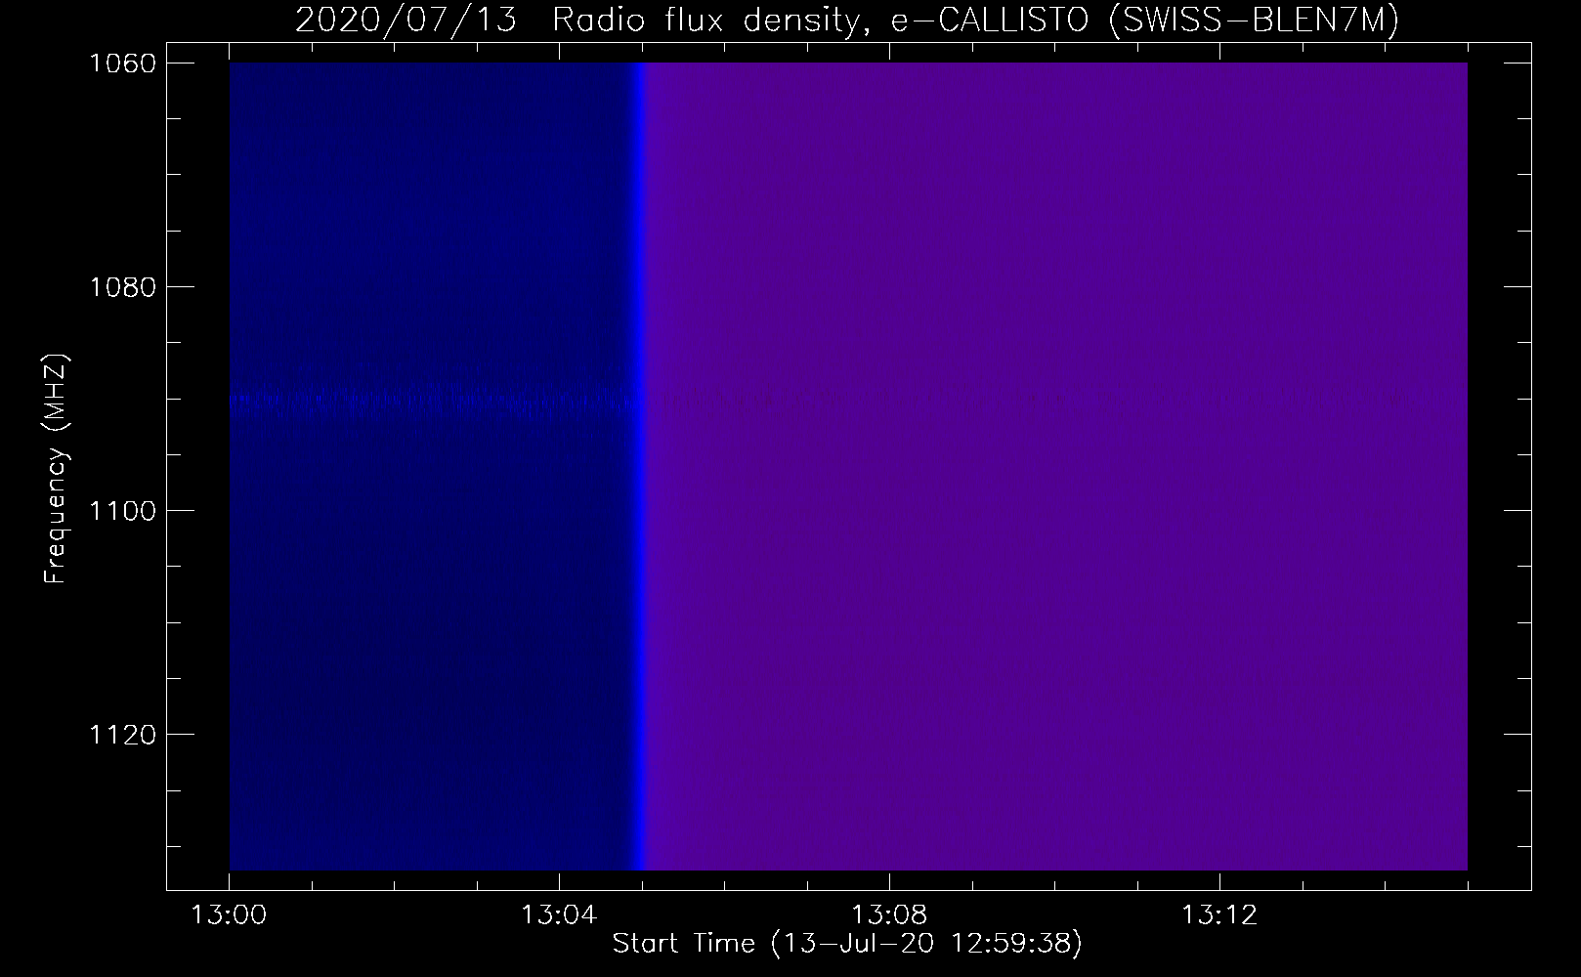The width and height of the screenshot is (1581, 977).
Task: Click the 'Frequency (MHZ)' axis label
Action: [x=56, y=469]
